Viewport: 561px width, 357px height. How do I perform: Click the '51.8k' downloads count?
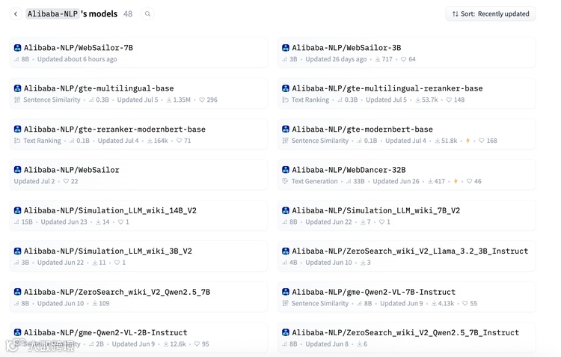449,141
